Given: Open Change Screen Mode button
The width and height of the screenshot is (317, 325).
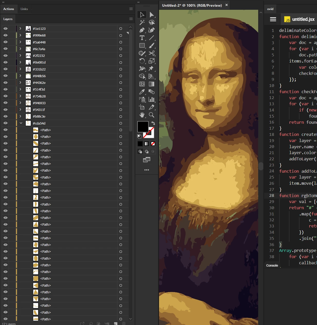Looking at the screenshot, I should (147, 160).
